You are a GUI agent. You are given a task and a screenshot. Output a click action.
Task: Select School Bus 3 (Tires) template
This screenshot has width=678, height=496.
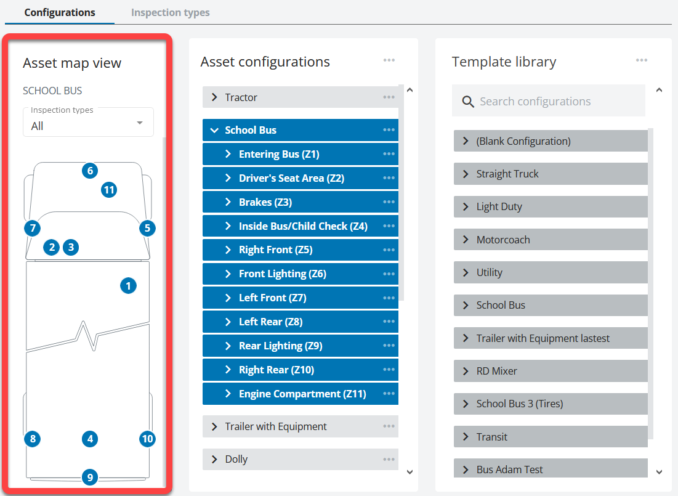tap(551, 404)
